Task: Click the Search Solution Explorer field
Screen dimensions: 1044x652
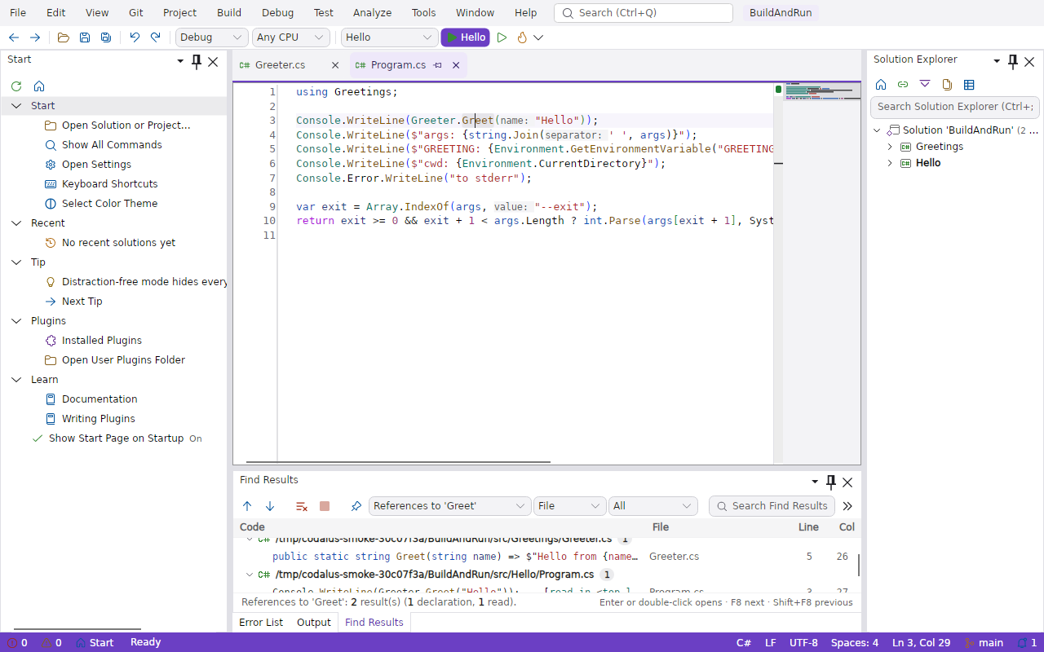Action: 953,107
